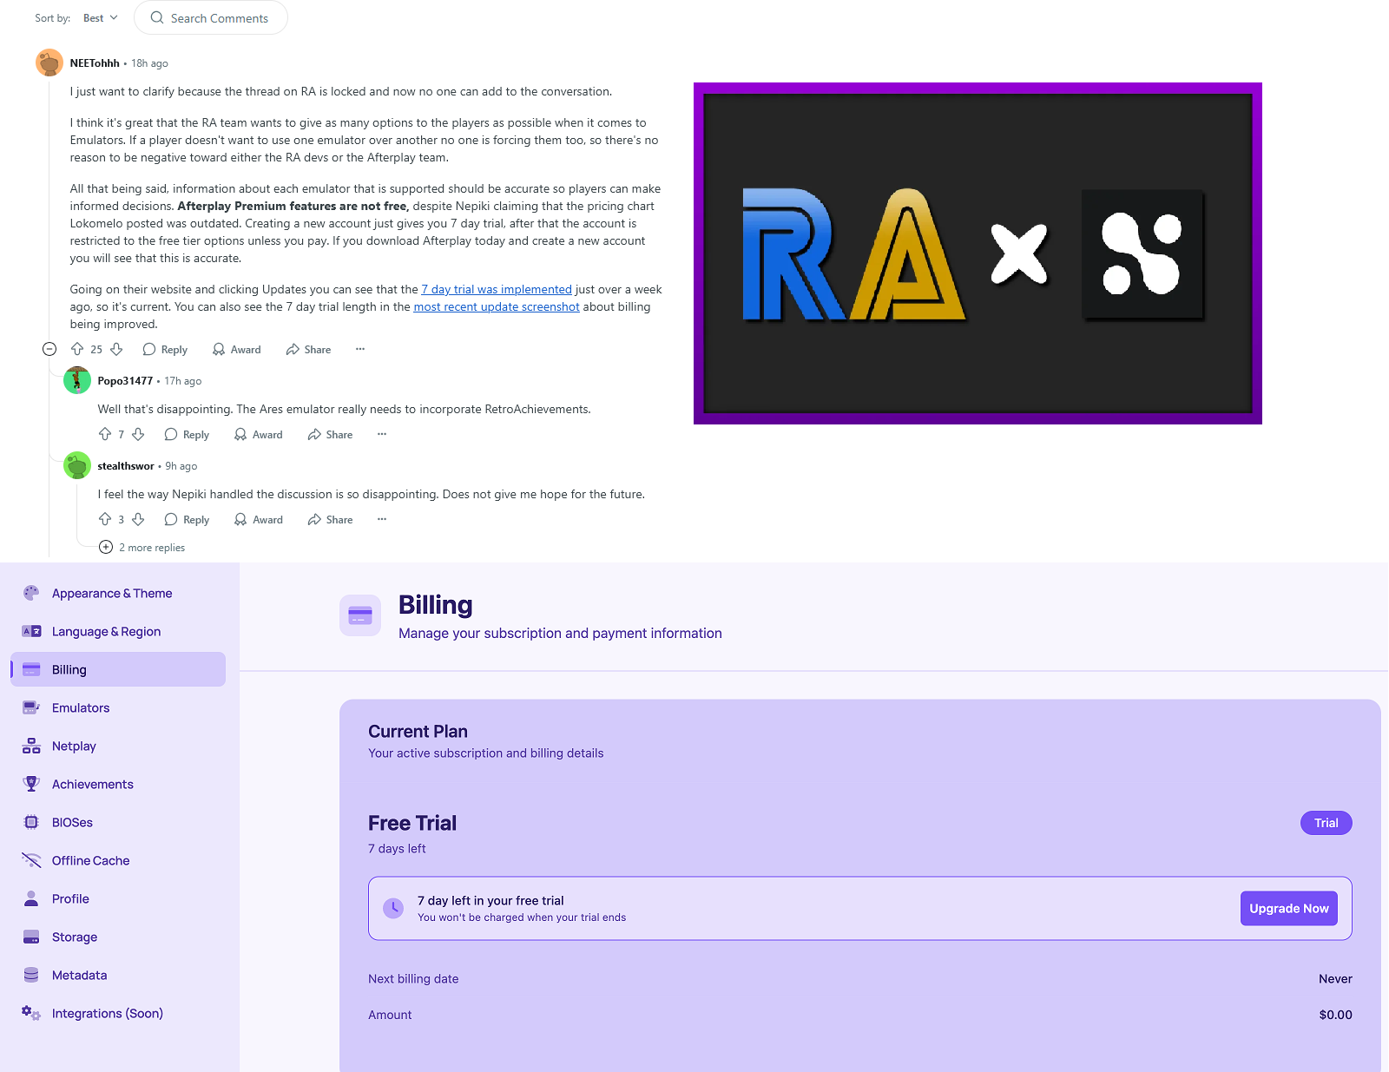Open Appearance & Theme settings
Viewport: 1389px width, 1072px height.
[118, 593]
